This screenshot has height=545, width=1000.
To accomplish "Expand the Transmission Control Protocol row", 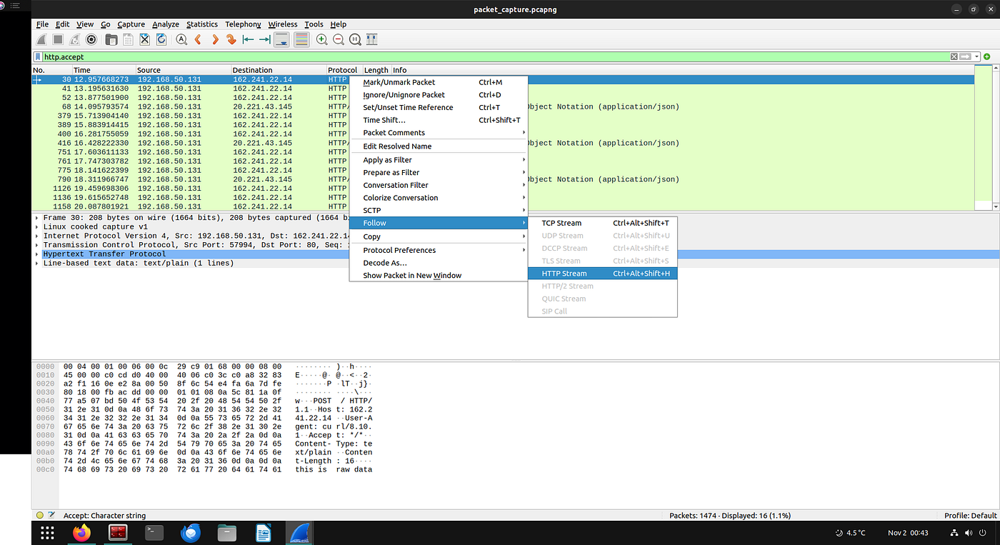I will [x=37, y=245].
